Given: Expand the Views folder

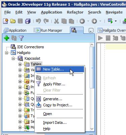Looking at the screenshot, I should 20,70.
